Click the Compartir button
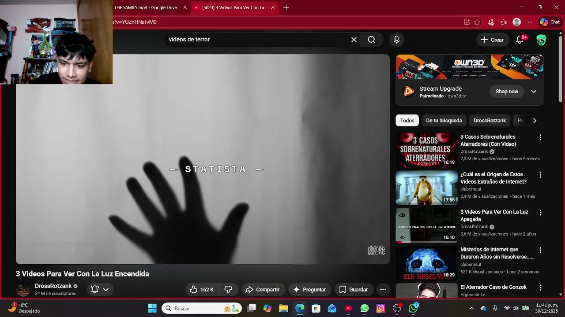 coord(262,289)
